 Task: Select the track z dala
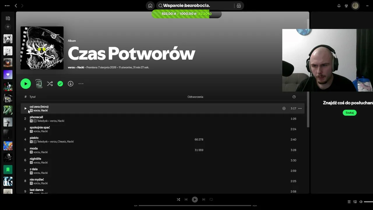pyautogui.click(x=162, y=171)
